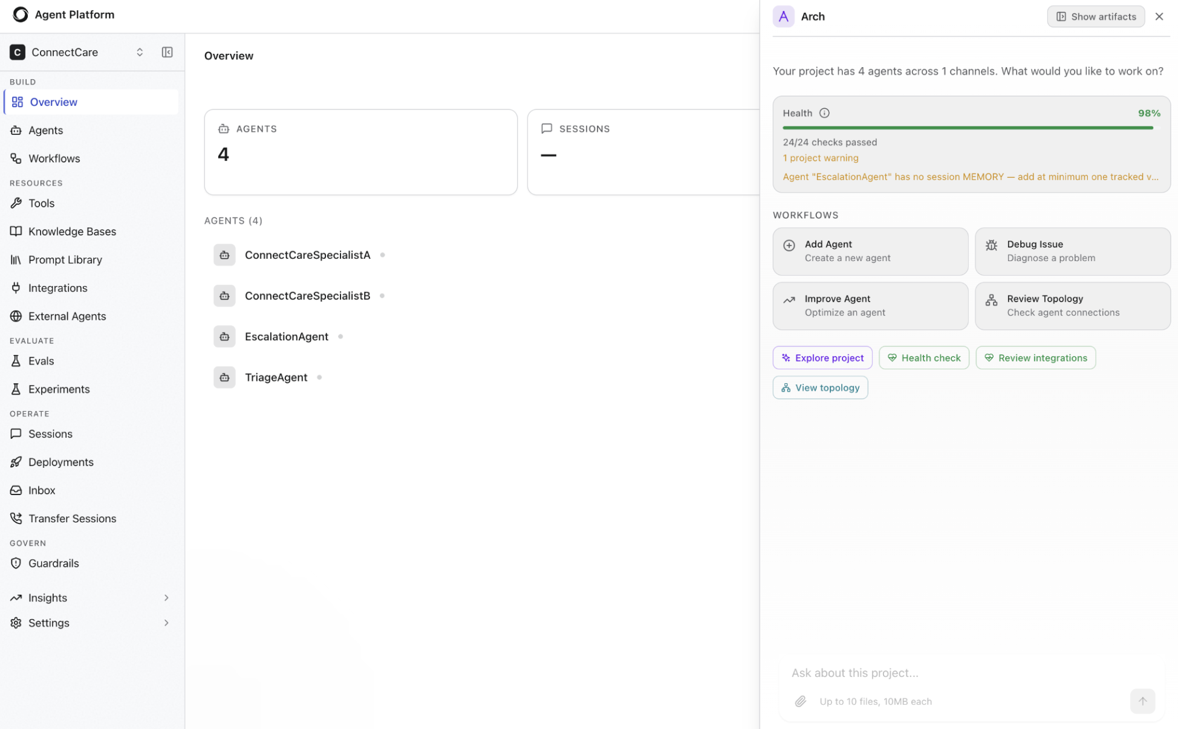This screenshot has height=729, width=1178.
Task: Click the Settings gear icon
Action: [x=16, y=623]
